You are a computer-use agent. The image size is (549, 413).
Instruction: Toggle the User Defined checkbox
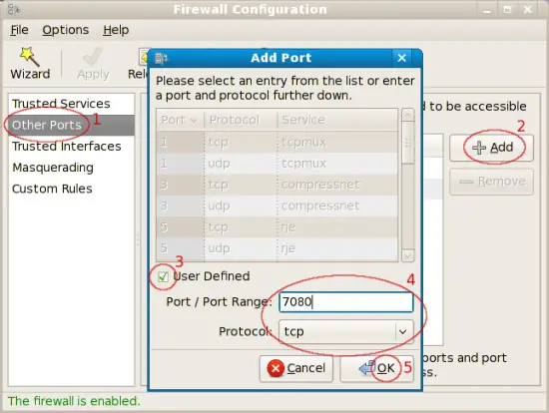coord(163,277)
